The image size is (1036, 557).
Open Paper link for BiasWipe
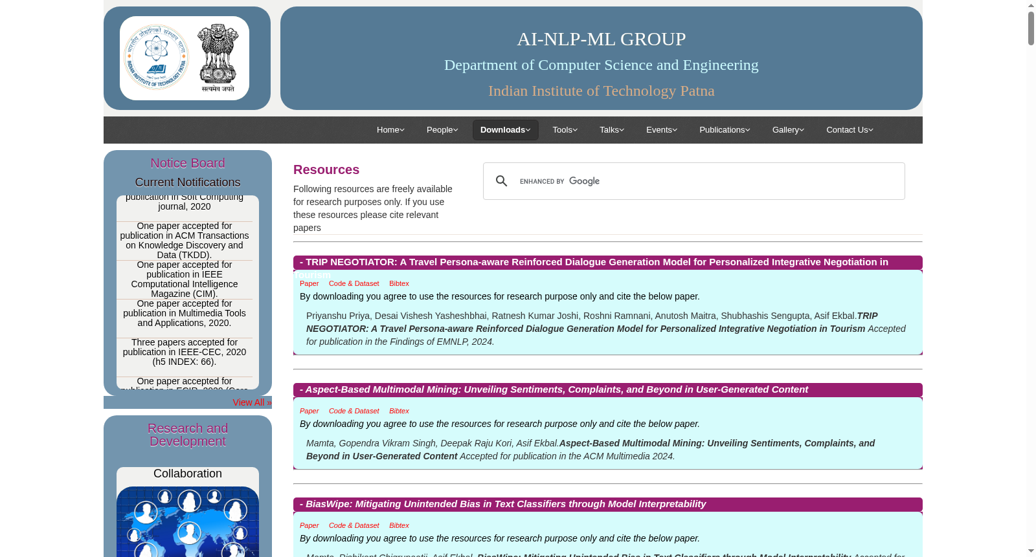[309, 525]
